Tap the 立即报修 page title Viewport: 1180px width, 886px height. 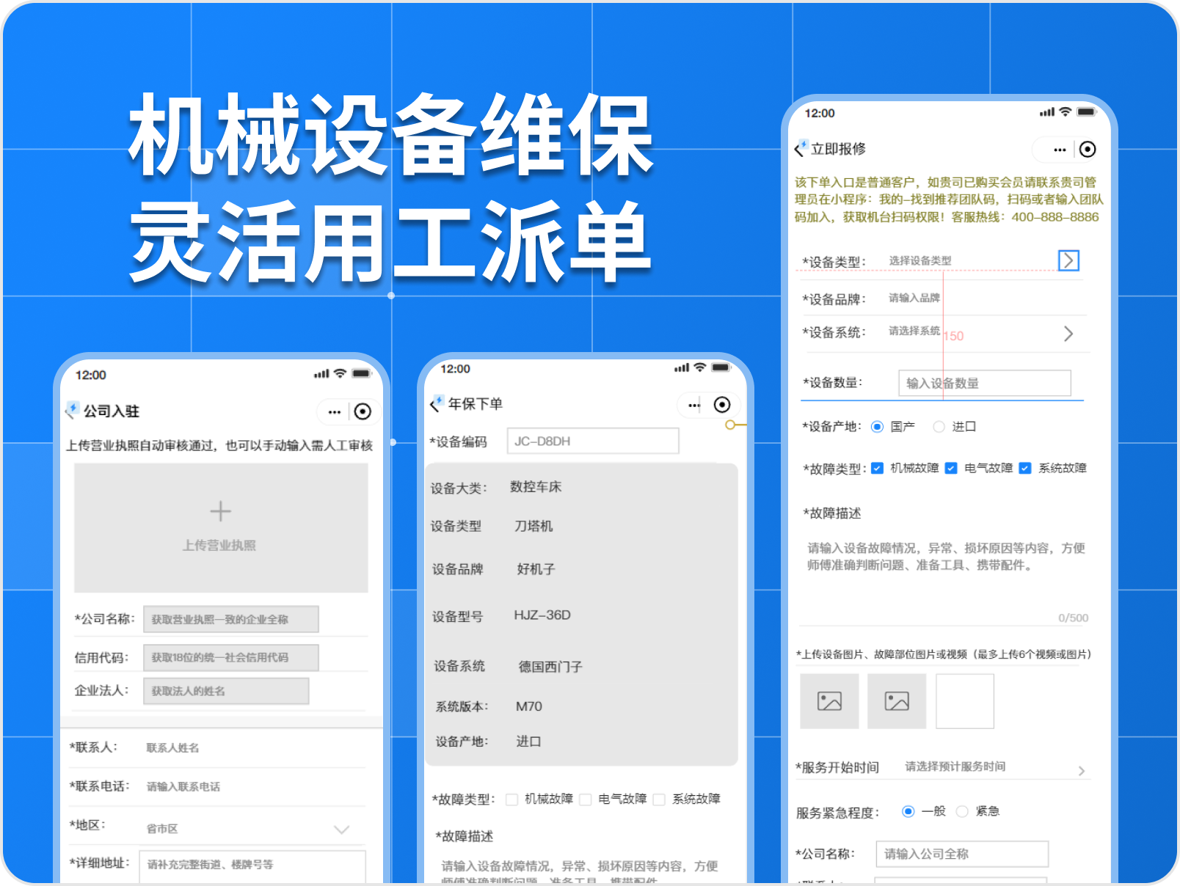(x=839, y=149)
